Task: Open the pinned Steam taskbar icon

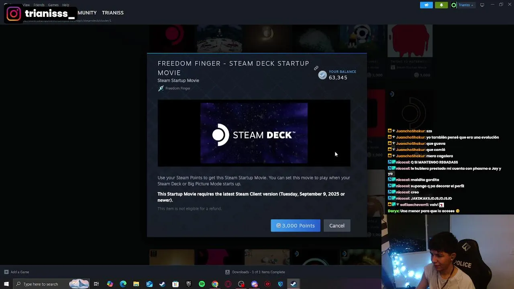Action: pyautogui.click(x=162, y=284)
